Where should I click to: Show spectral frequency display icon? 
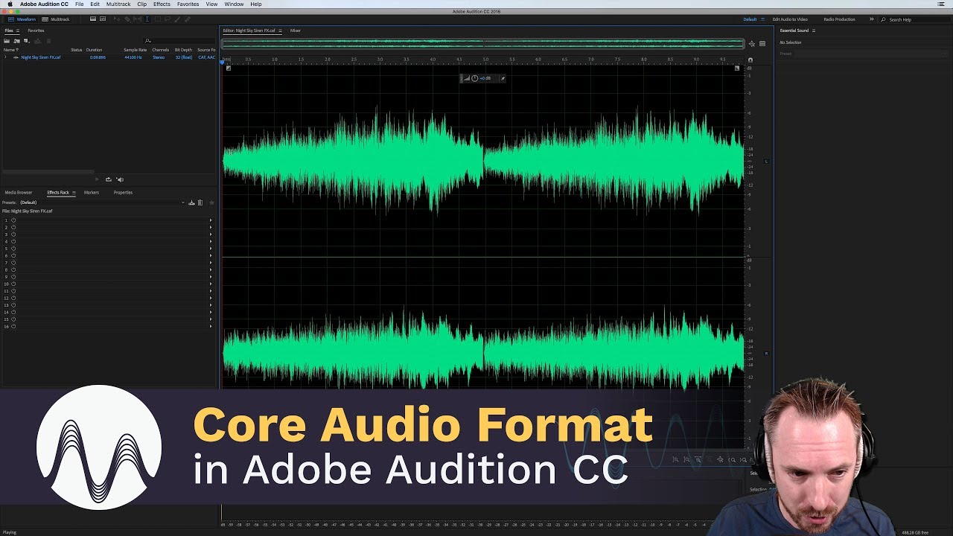(93, 19)
